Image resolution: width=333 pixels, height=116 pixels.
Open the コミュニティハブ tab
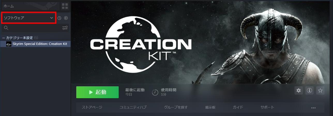click(x=133, y=107)
